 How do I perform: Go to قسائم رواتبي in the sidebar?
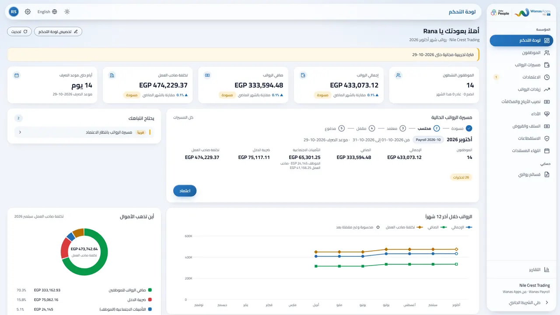(x=522, y=174)
